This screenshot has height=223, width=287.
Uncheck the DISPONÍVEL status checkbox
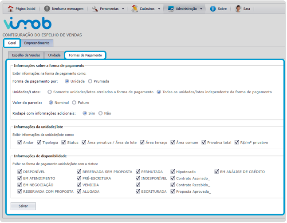click(20, 171)
